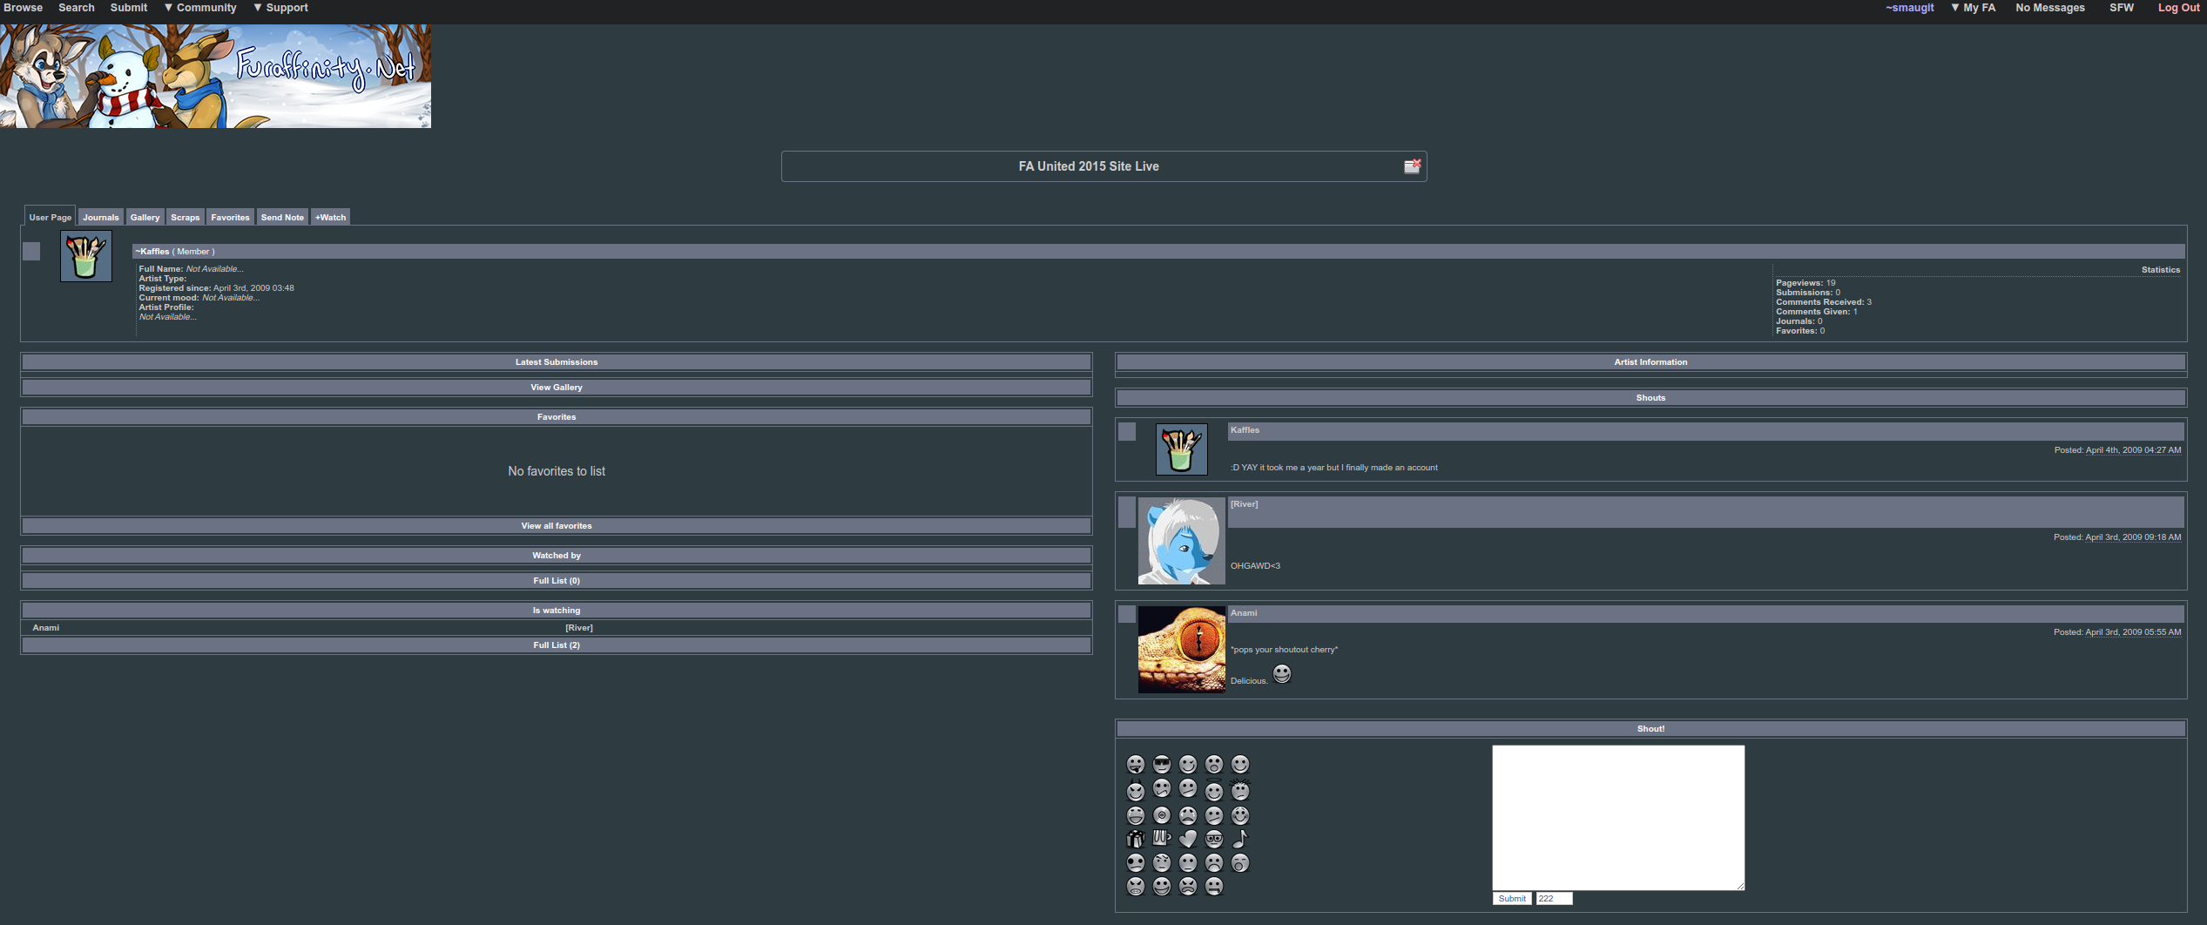Open the ~smaugit profile link
The image size is (2207, 925).
coord(1909,8)
